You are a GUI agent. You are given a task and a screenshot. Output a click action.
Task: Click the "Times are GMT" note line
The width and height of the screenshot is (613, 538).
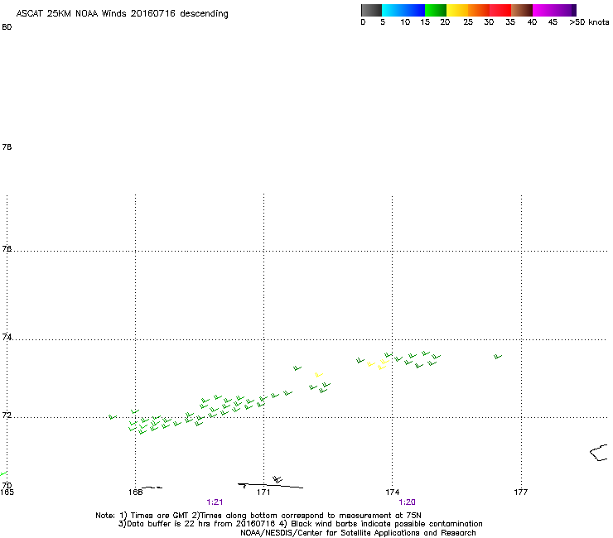258,516
